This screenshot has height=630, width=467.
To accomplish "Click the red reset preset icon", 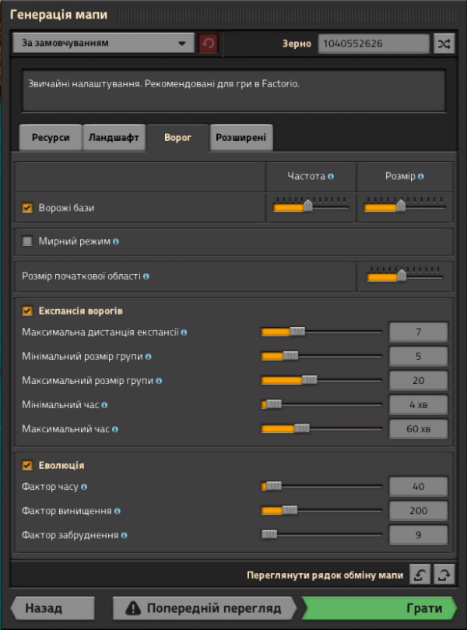I will 208,44.
